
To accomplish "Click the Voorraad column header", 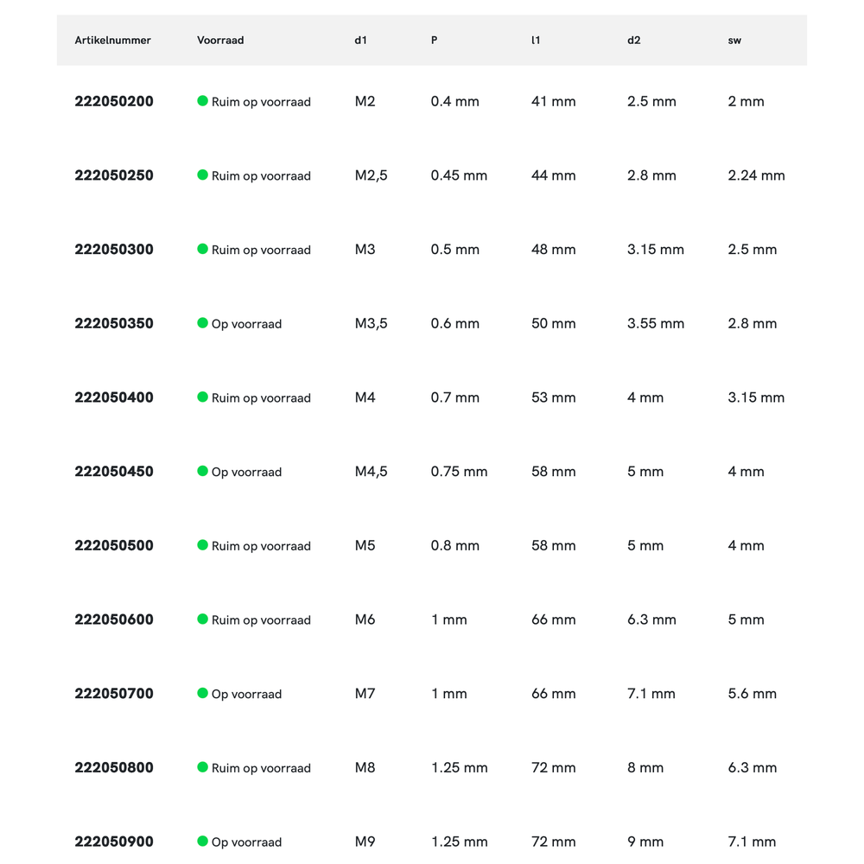I will (220, 41).
